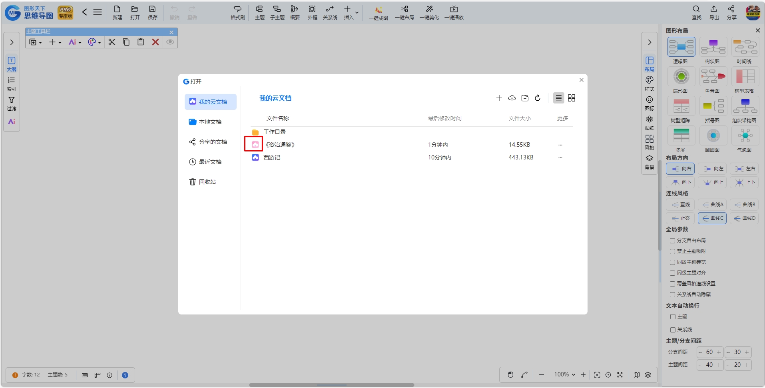Set layout direction 向下

click(680, 182)
